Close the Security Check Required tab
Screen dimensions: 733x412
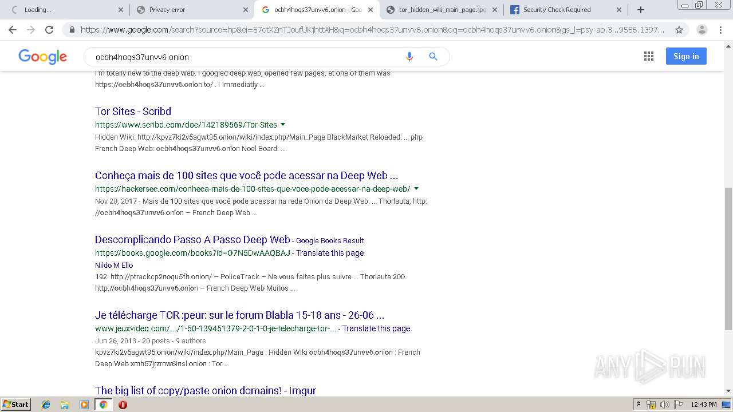[x=619, y=10]
